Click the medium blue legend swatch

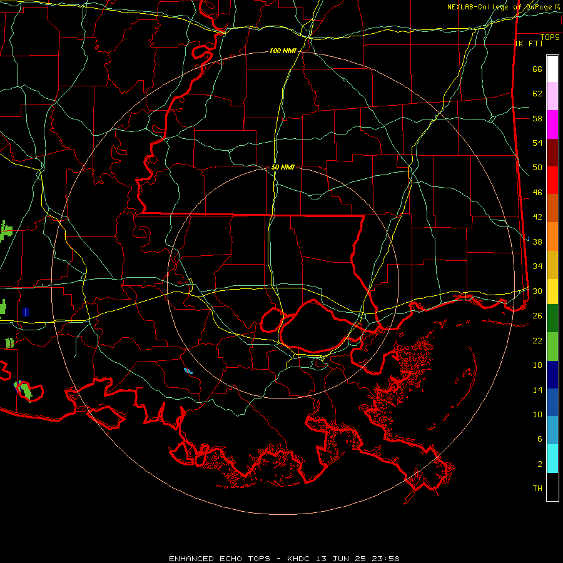[x=552, y=402]
